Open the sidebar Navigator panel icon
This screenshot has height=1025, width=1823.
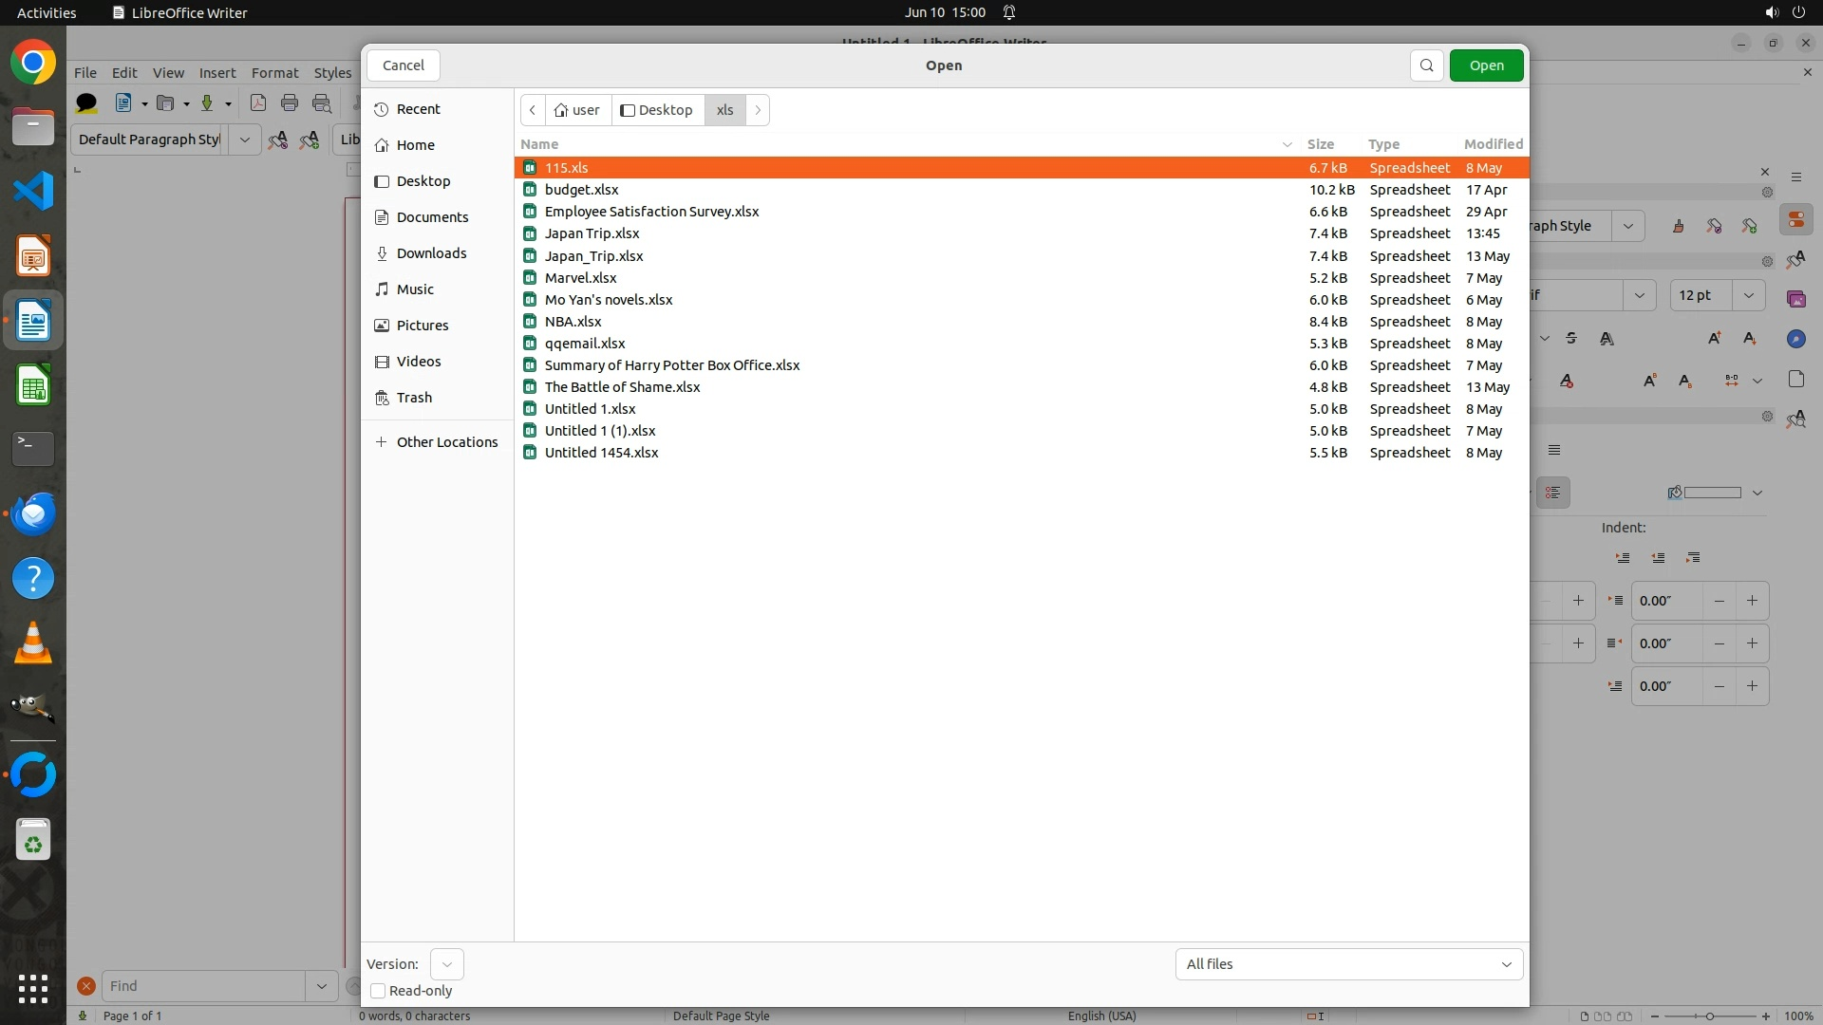(x=1795, y=339)
